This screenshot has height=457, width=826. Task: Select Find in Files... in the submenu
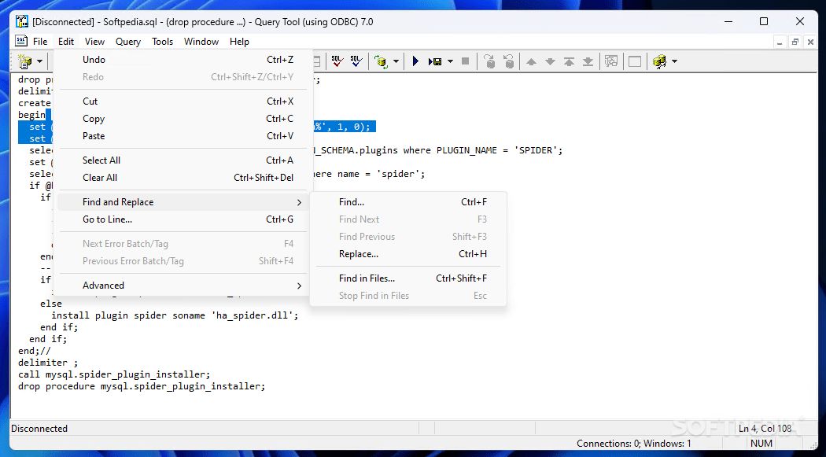pos(407,278)
